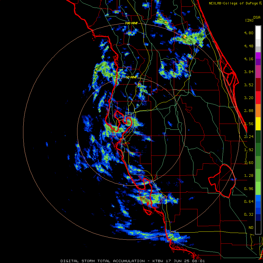Select the 4.16 legend value
Viewport: 263px width, 263px height.
point(249,59)
